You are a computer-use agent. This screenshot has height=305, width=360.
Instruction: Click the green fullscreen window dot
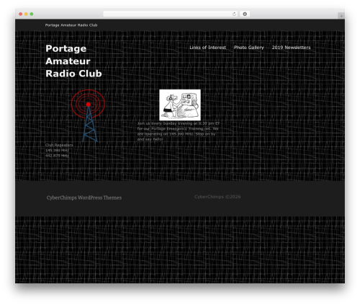pos(32,14)
